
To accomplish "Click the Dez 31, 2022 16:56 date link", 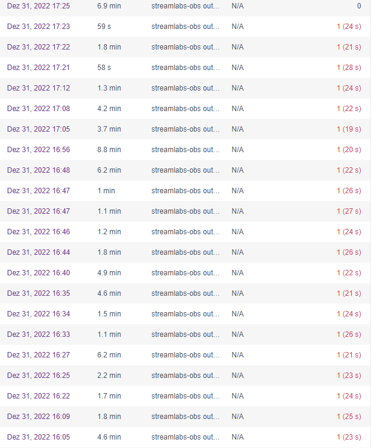I will click(x=39, y=150).
